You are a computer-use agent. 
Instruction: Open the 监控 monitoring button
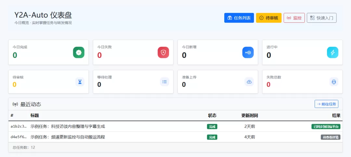294,18
